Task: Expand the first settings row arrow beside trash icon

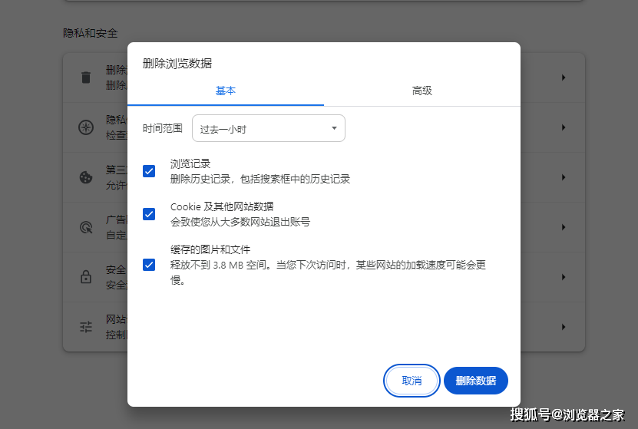Action: pos(564,78)
